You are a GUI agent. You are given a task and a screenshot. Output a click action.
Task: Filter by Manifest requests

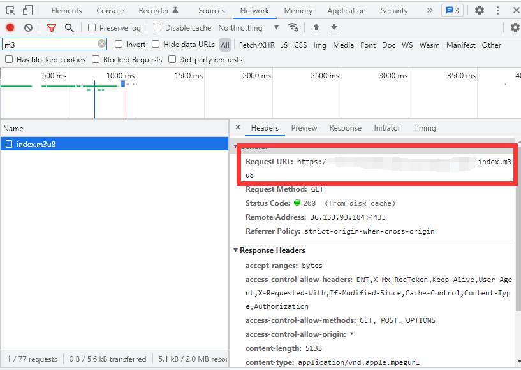point(460,45)
